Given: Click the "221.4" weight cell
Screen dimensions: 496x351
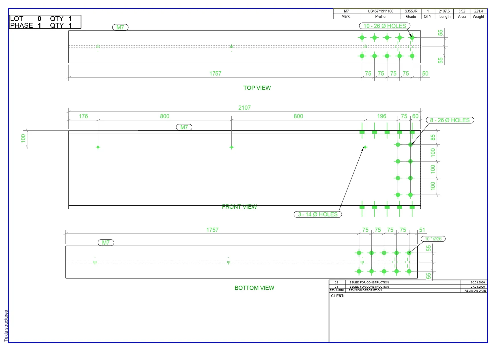Looking at the screenshot, I should tap(478, 11).
